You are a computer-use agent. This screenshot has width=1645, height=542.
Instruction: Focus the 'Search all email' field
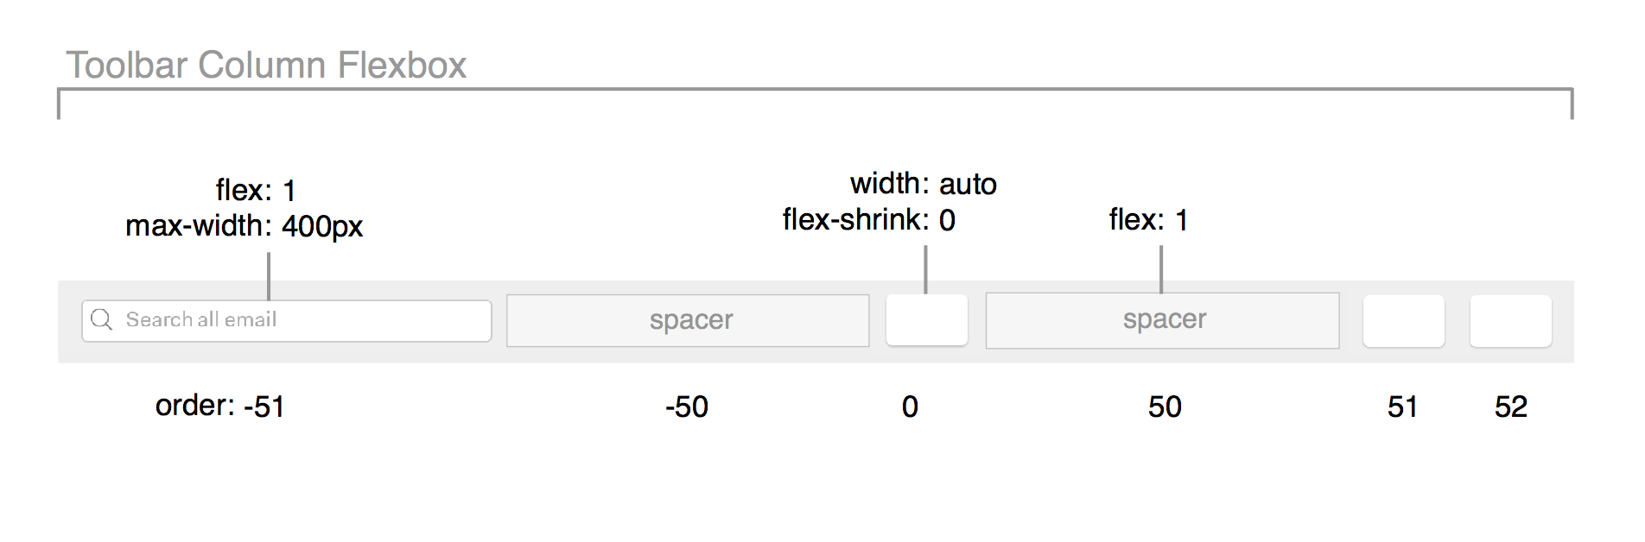pyautogui.click(x=287, y=321)
